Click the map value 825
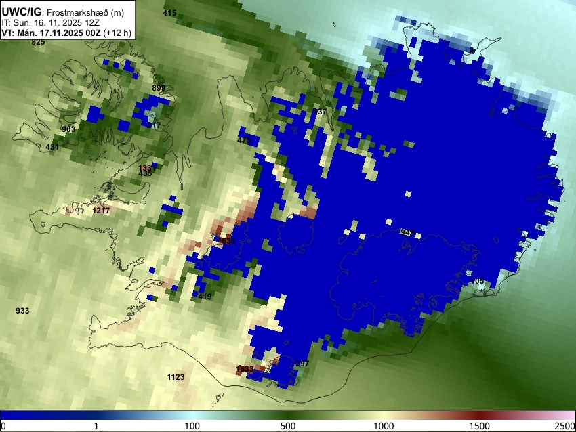This screenshot has width=576, height=432. (x=38, y=42)
